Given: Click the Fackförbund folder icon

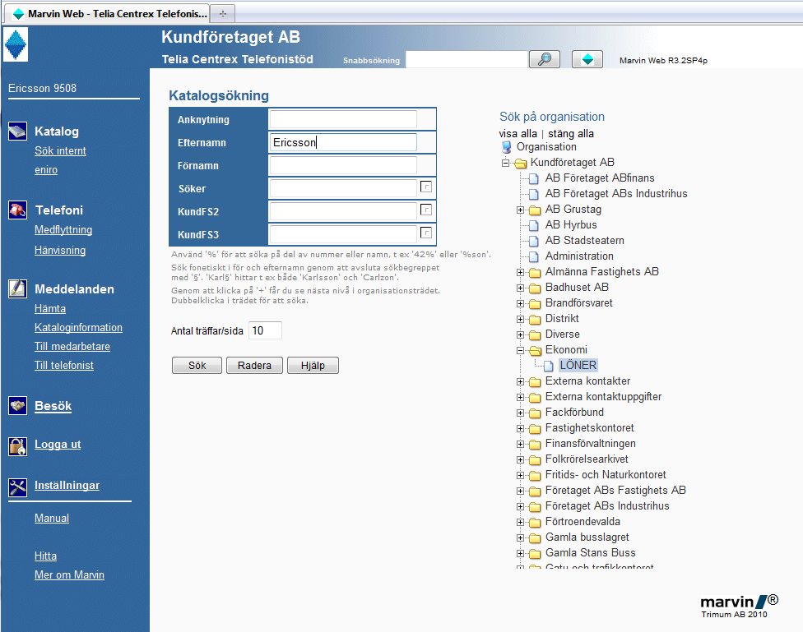Looking at the screenshot, I should pyautogui.click(x=535, y=413).
